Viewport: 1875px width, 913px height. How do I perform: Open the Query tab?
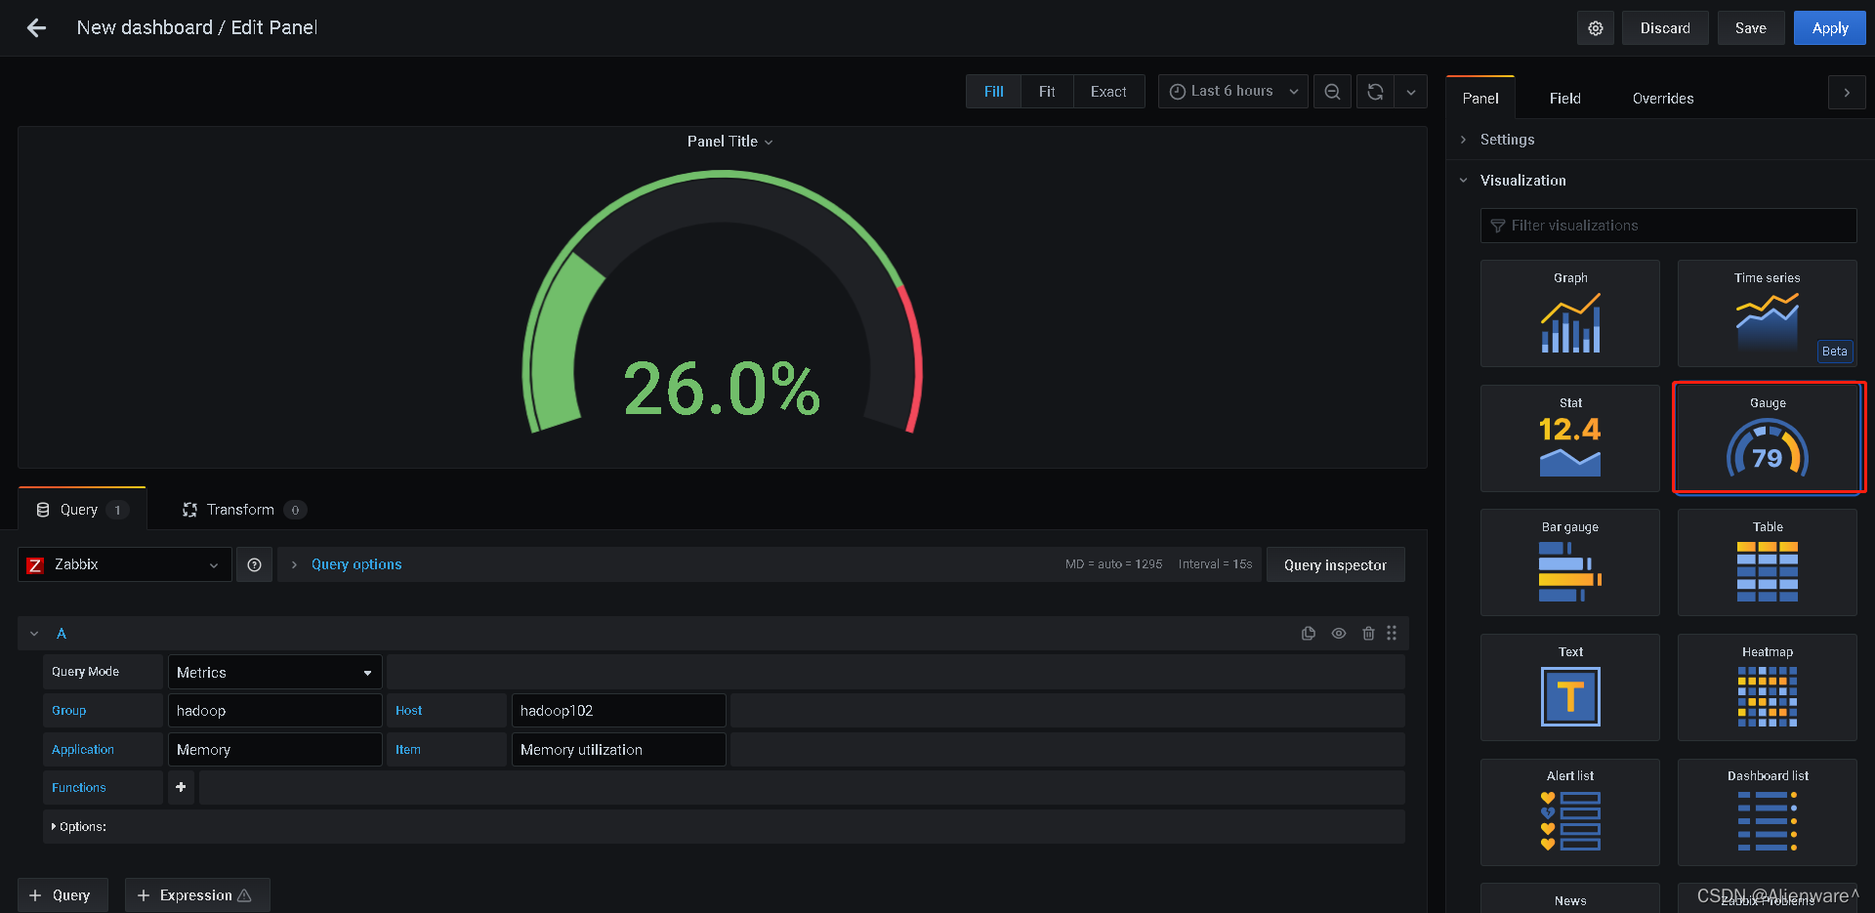[82, 510]
